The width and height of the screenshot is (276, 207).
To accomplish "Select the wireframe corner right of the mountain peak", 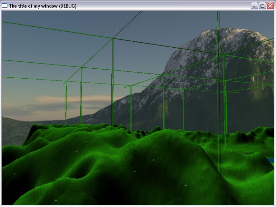I will [x=224, y=55].
